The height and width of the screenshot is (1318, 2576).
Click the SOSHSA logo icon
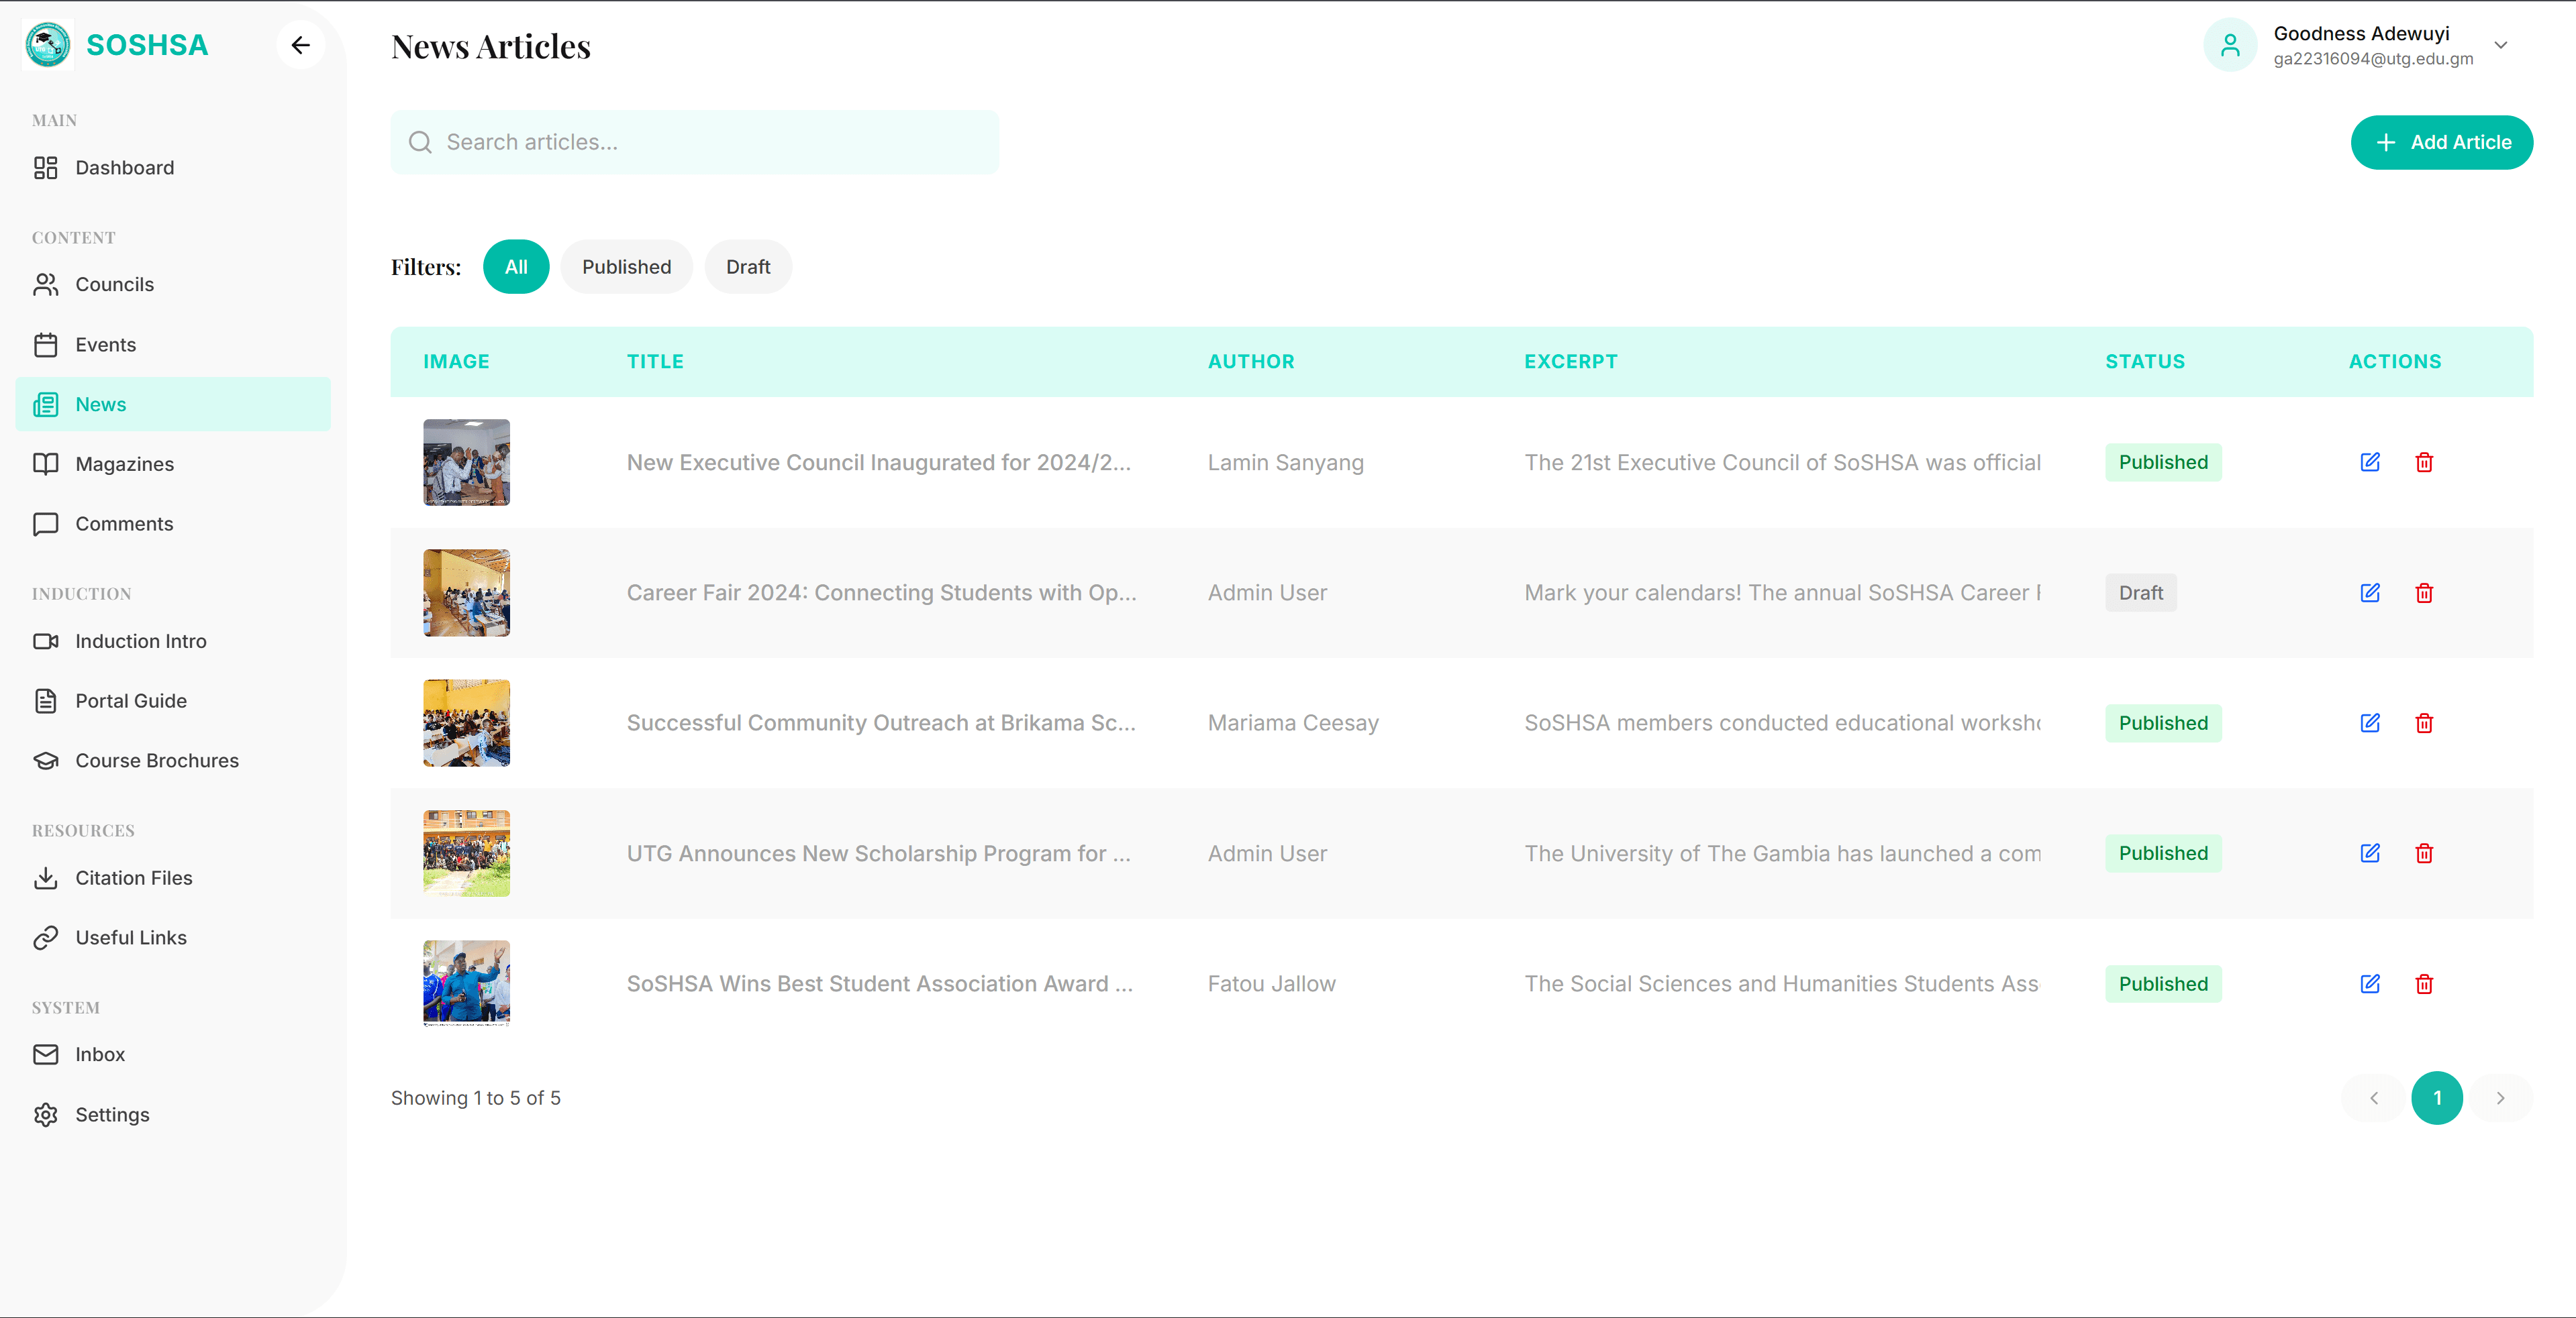click(47, 45)
